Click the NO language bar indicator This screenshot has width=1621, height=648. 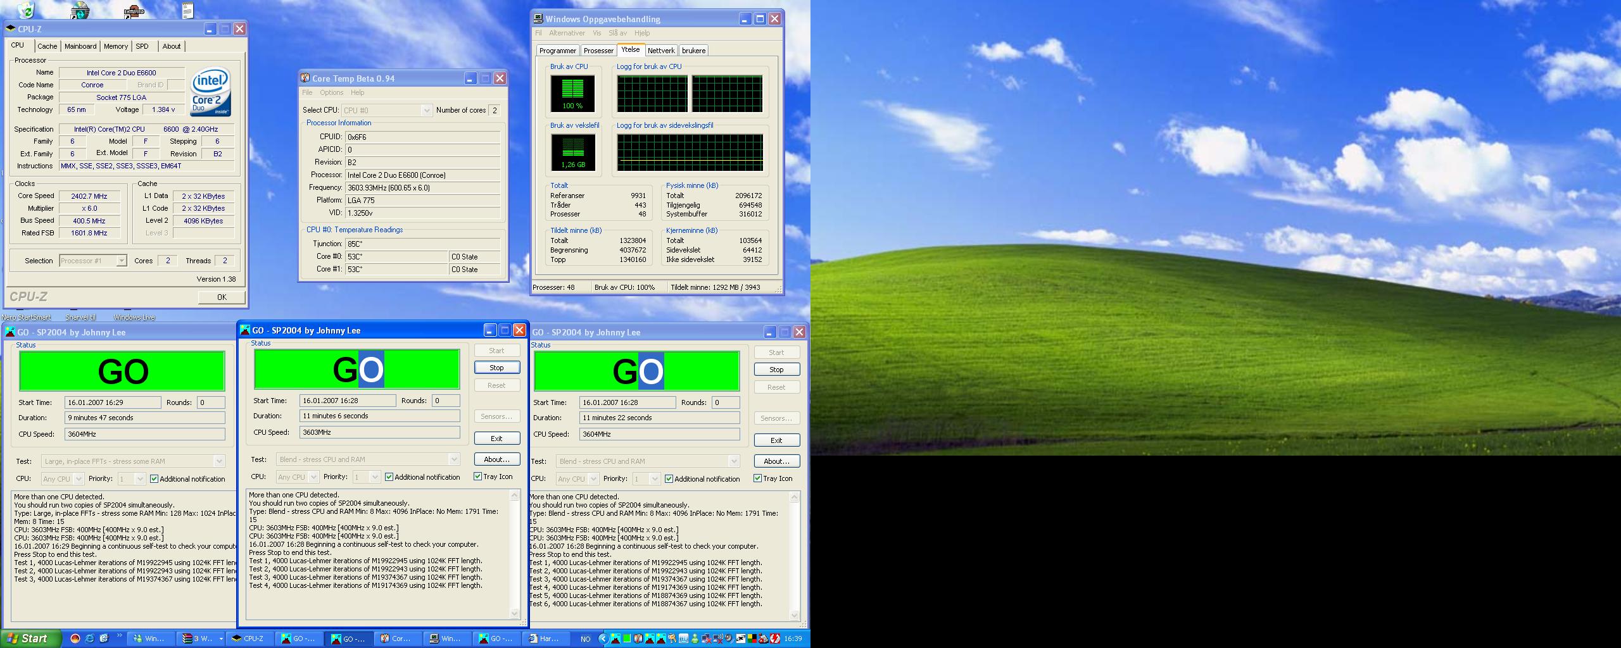(586, 639)
